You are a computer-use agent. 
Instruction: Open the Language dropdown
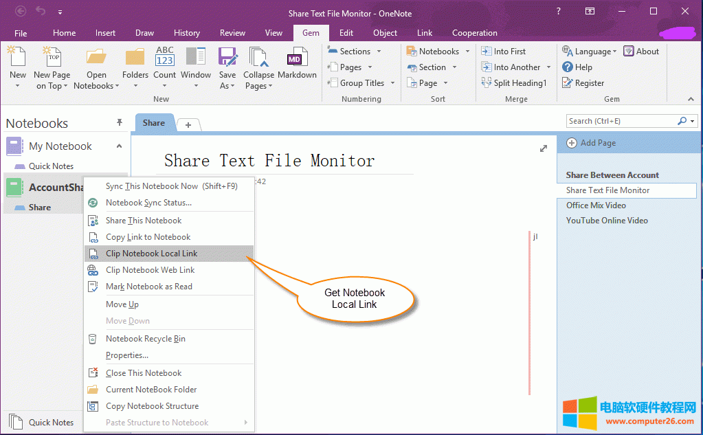(x=616, y=52)
